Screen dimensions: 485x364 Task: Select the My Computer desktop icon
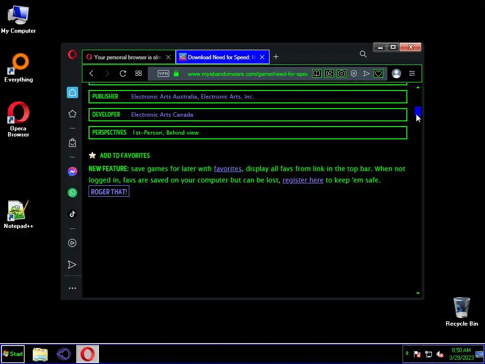pyautogui.click(x=18, y=19)
